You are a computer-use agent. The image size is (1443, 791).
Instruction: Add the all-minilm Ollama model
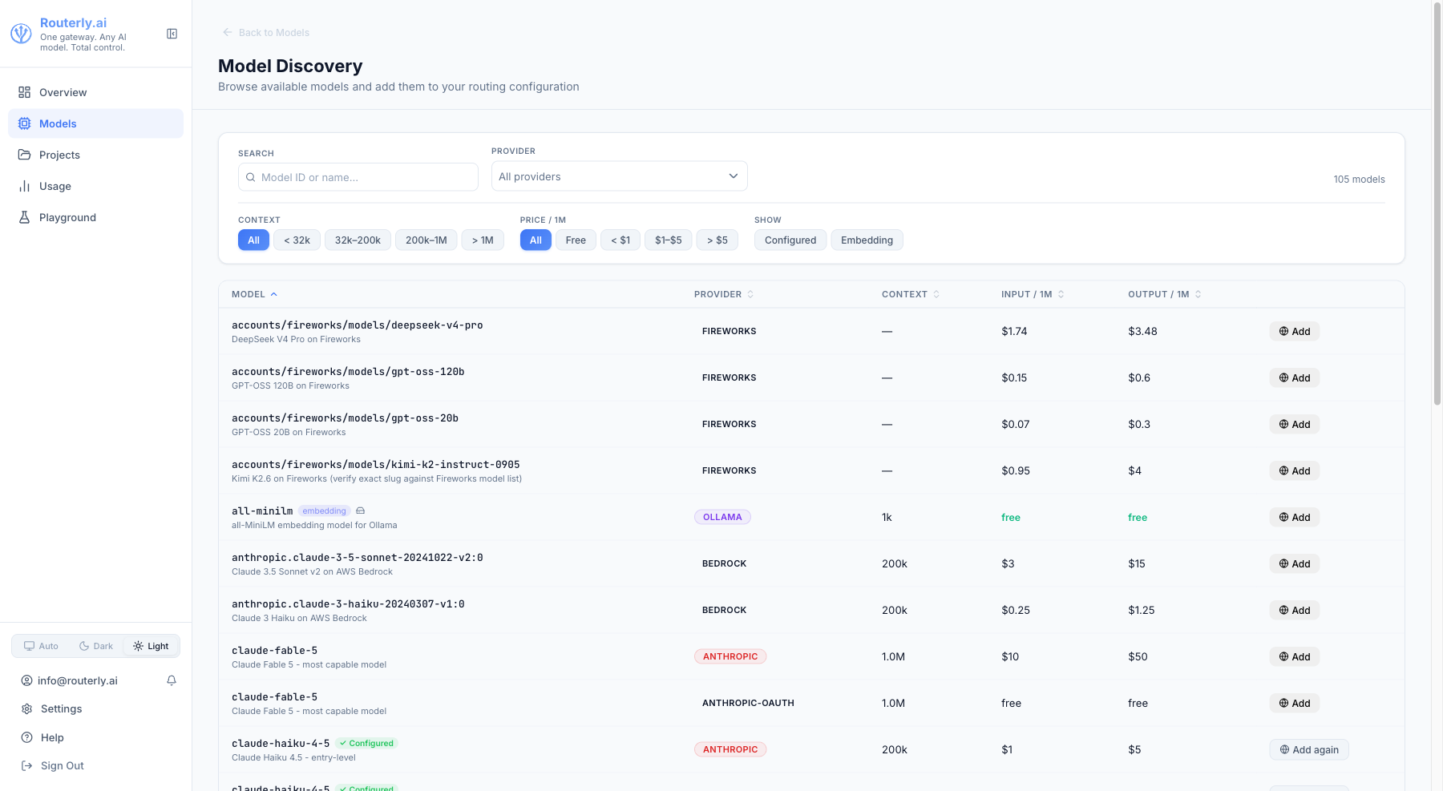pyautogui.click(x=1294, y=517)
